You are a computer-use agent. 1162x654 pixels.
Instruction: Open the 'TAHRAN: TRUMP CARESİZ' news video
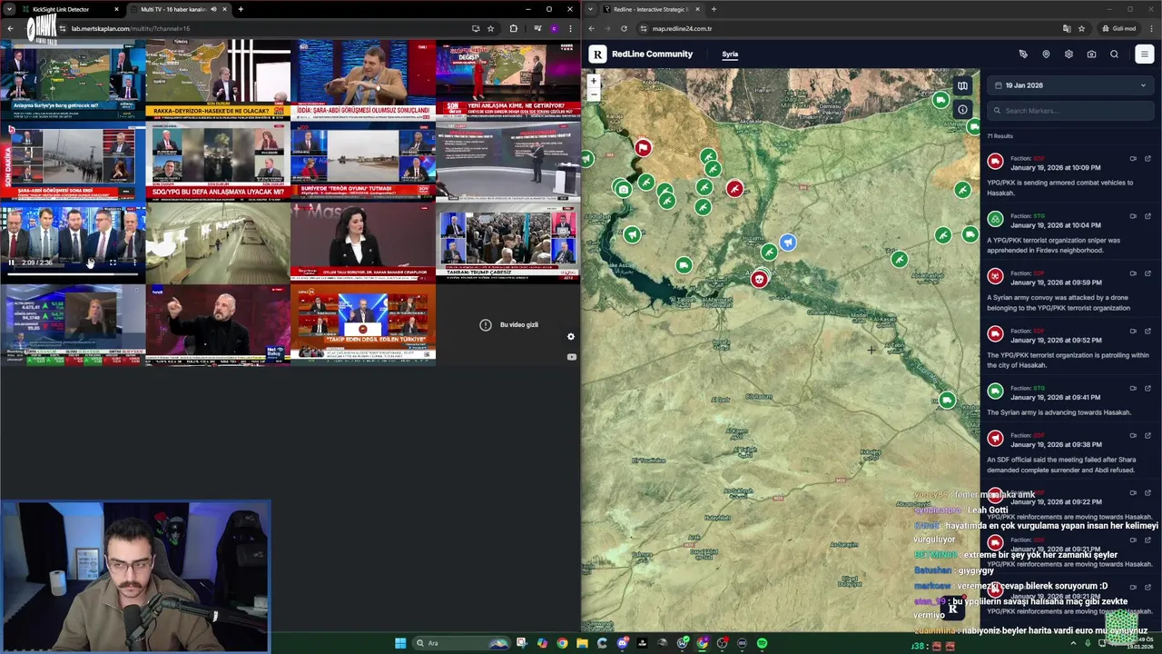point(508,243)
